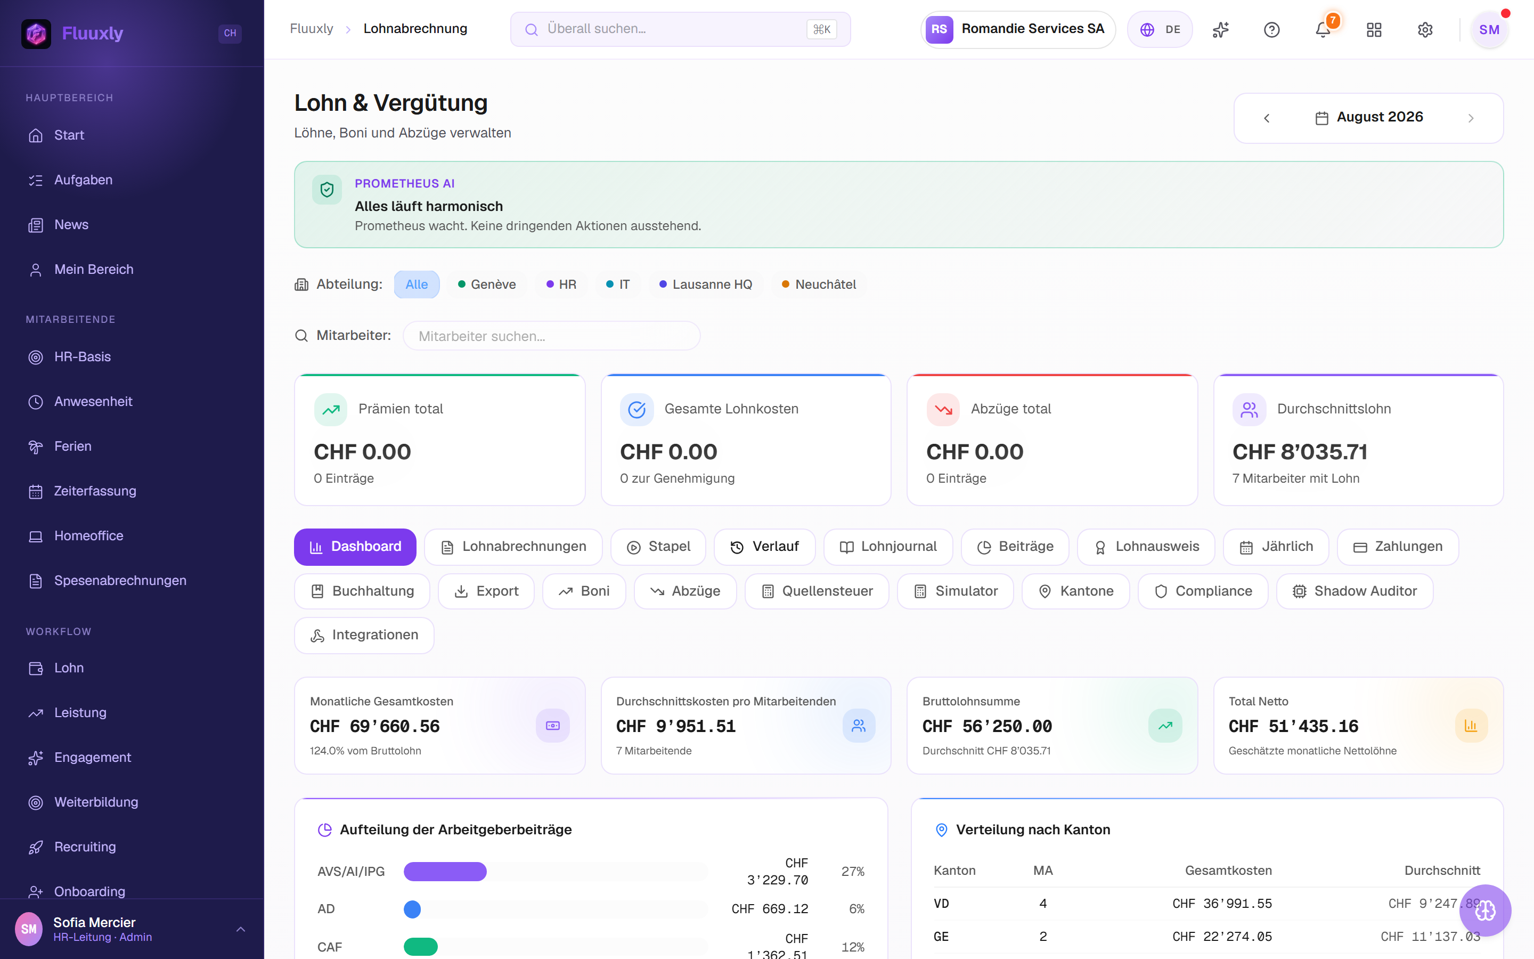Open the AI sparkles assistant icon
Screen dimensions: 1534x959
coord(1220,30)
